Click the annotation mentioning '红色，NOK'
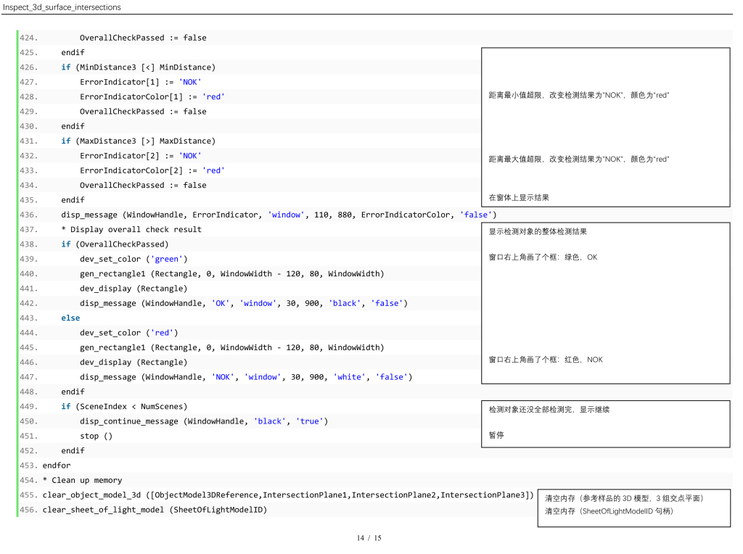743x554 pixels. pos(545,360)
